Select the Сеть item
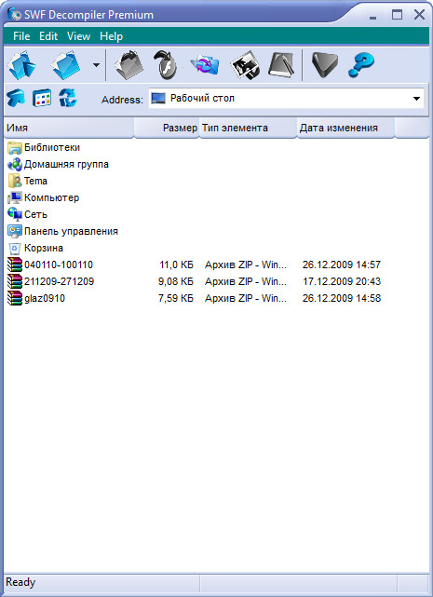Image resolution: width=433 pixels, height=597 pixels. (x=35, y=214)
